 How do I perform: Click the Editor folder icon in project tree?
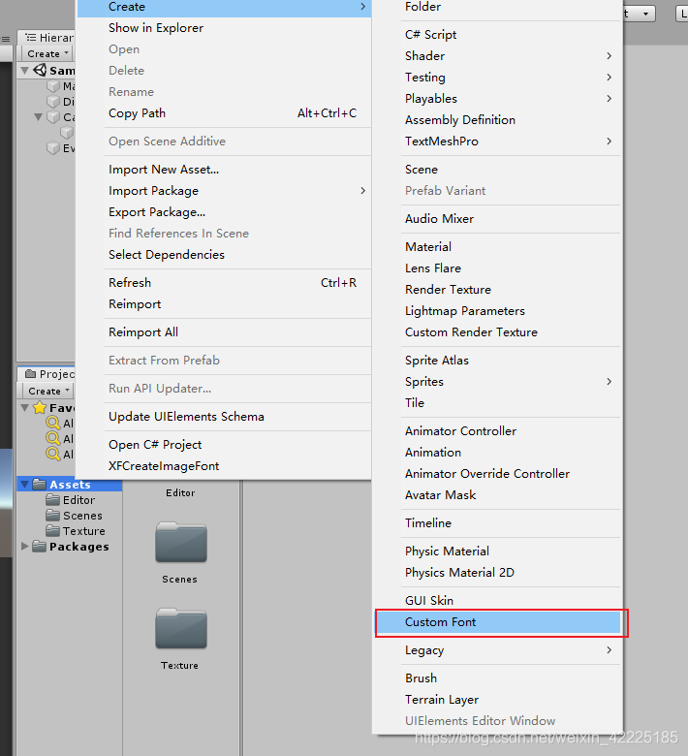click(52, 499)
